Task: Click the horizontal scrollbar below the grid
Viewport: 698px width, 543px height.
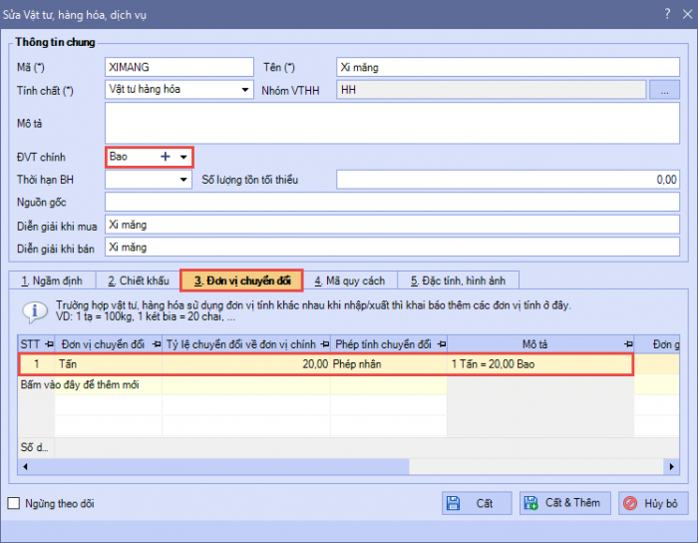Action: point(349,467)
